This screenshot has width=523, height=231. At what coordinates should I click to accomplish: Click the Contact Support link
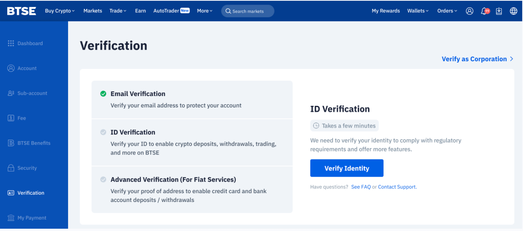[397, 187]
